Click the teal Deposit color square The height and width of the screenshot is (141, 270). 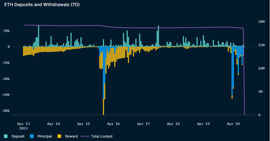point(6,136)
